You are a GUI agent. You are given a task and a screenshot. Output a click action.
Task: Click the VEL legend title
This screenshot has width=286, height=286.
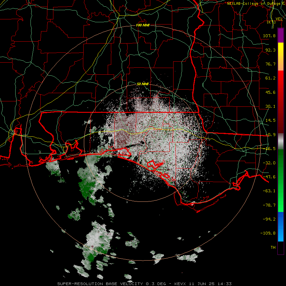[279, 19]
